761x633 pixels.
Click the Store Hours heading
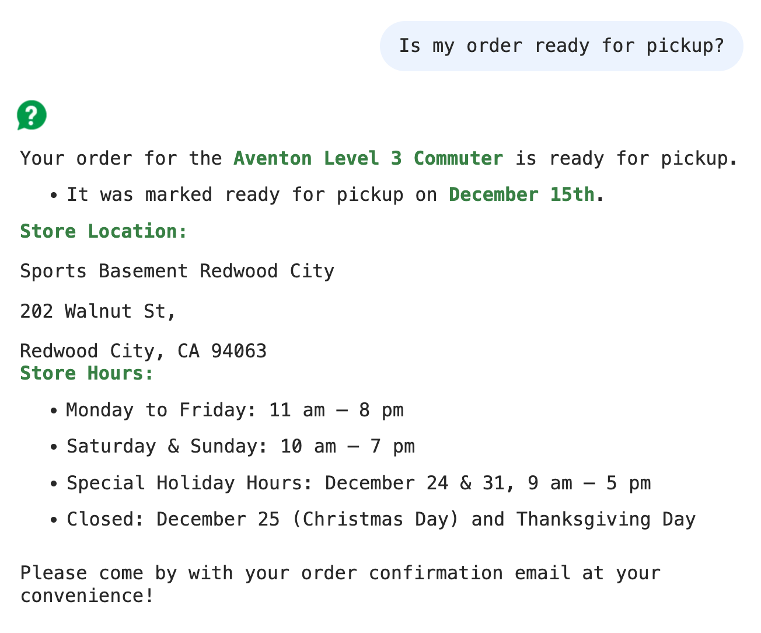86,373
